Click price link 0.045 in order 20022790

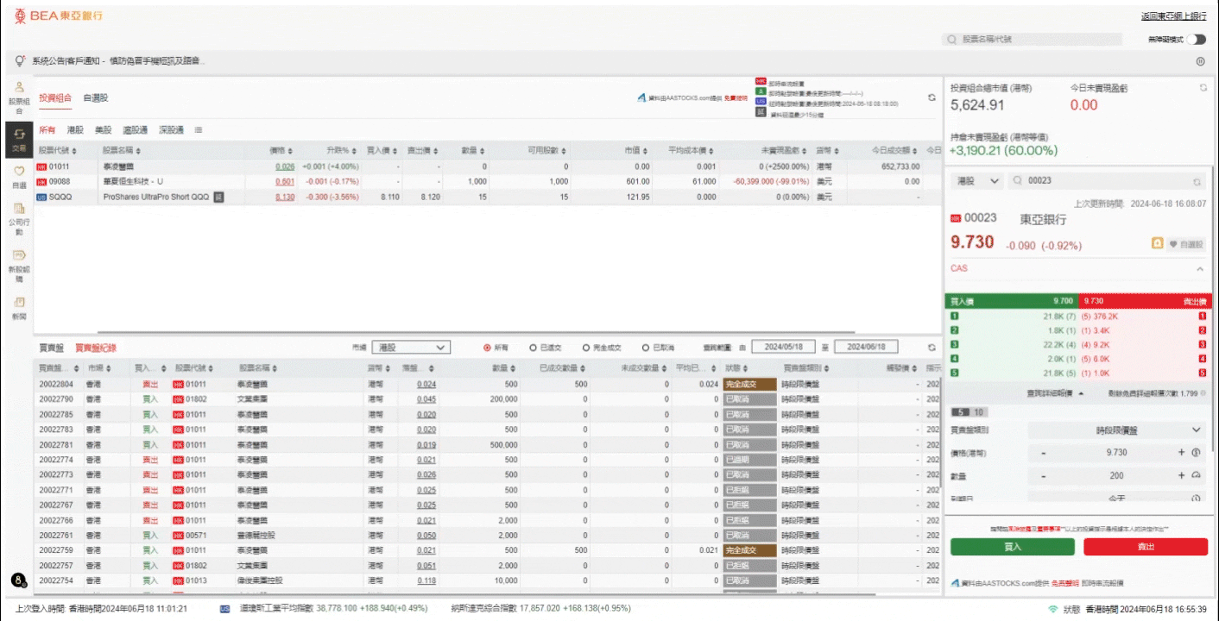pyautogui.click(x=426, y=399)
